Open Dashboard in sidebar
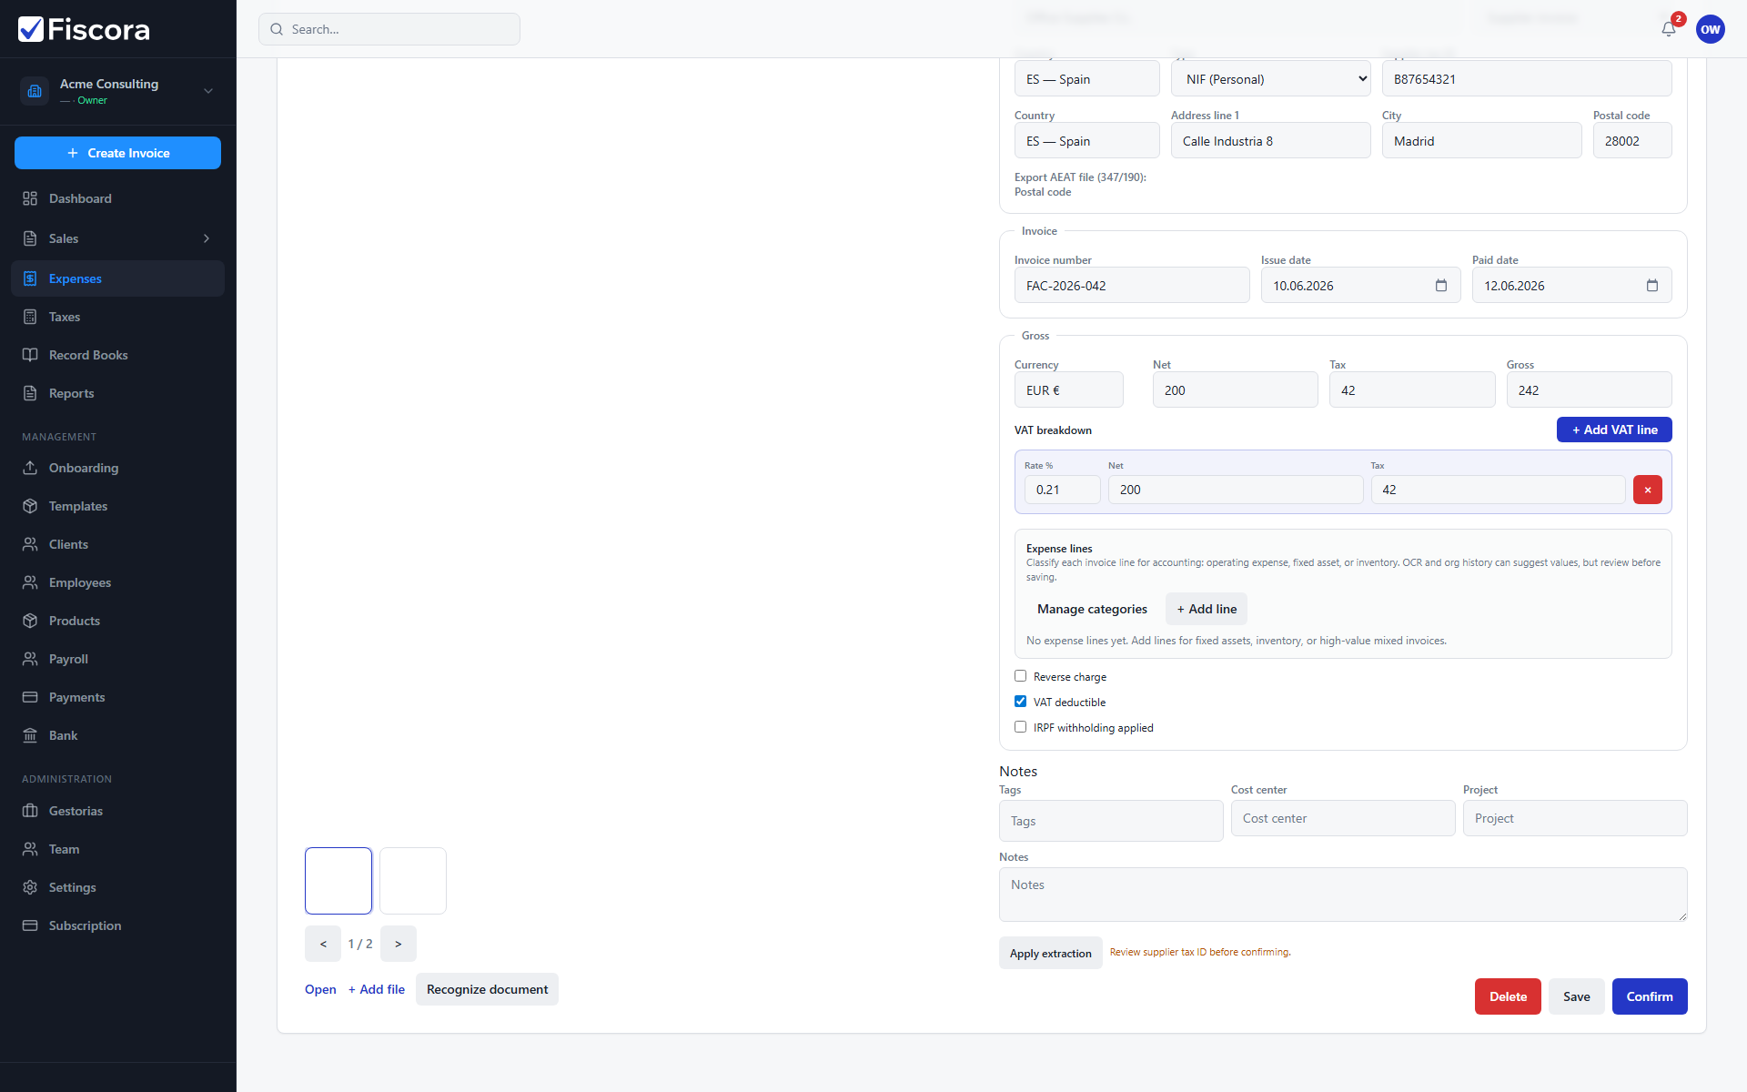 click(118, 198)
